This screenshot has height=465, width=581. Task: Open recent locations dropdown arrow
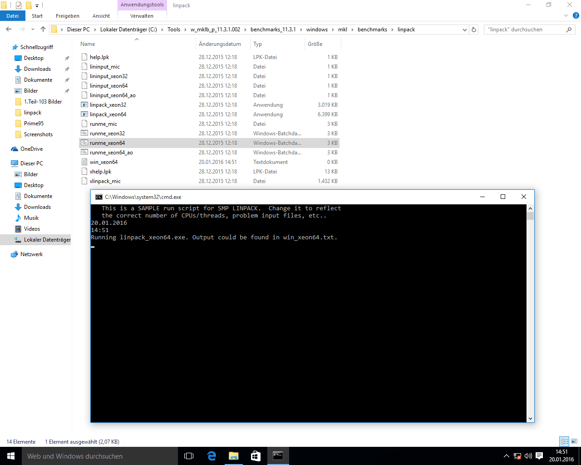(33, 30)
